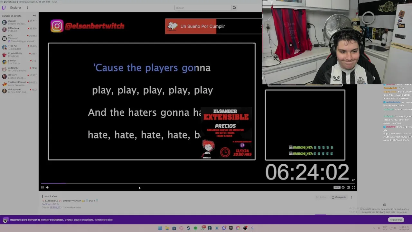Open the EA Sports FC 24 category link

point(51,204)
